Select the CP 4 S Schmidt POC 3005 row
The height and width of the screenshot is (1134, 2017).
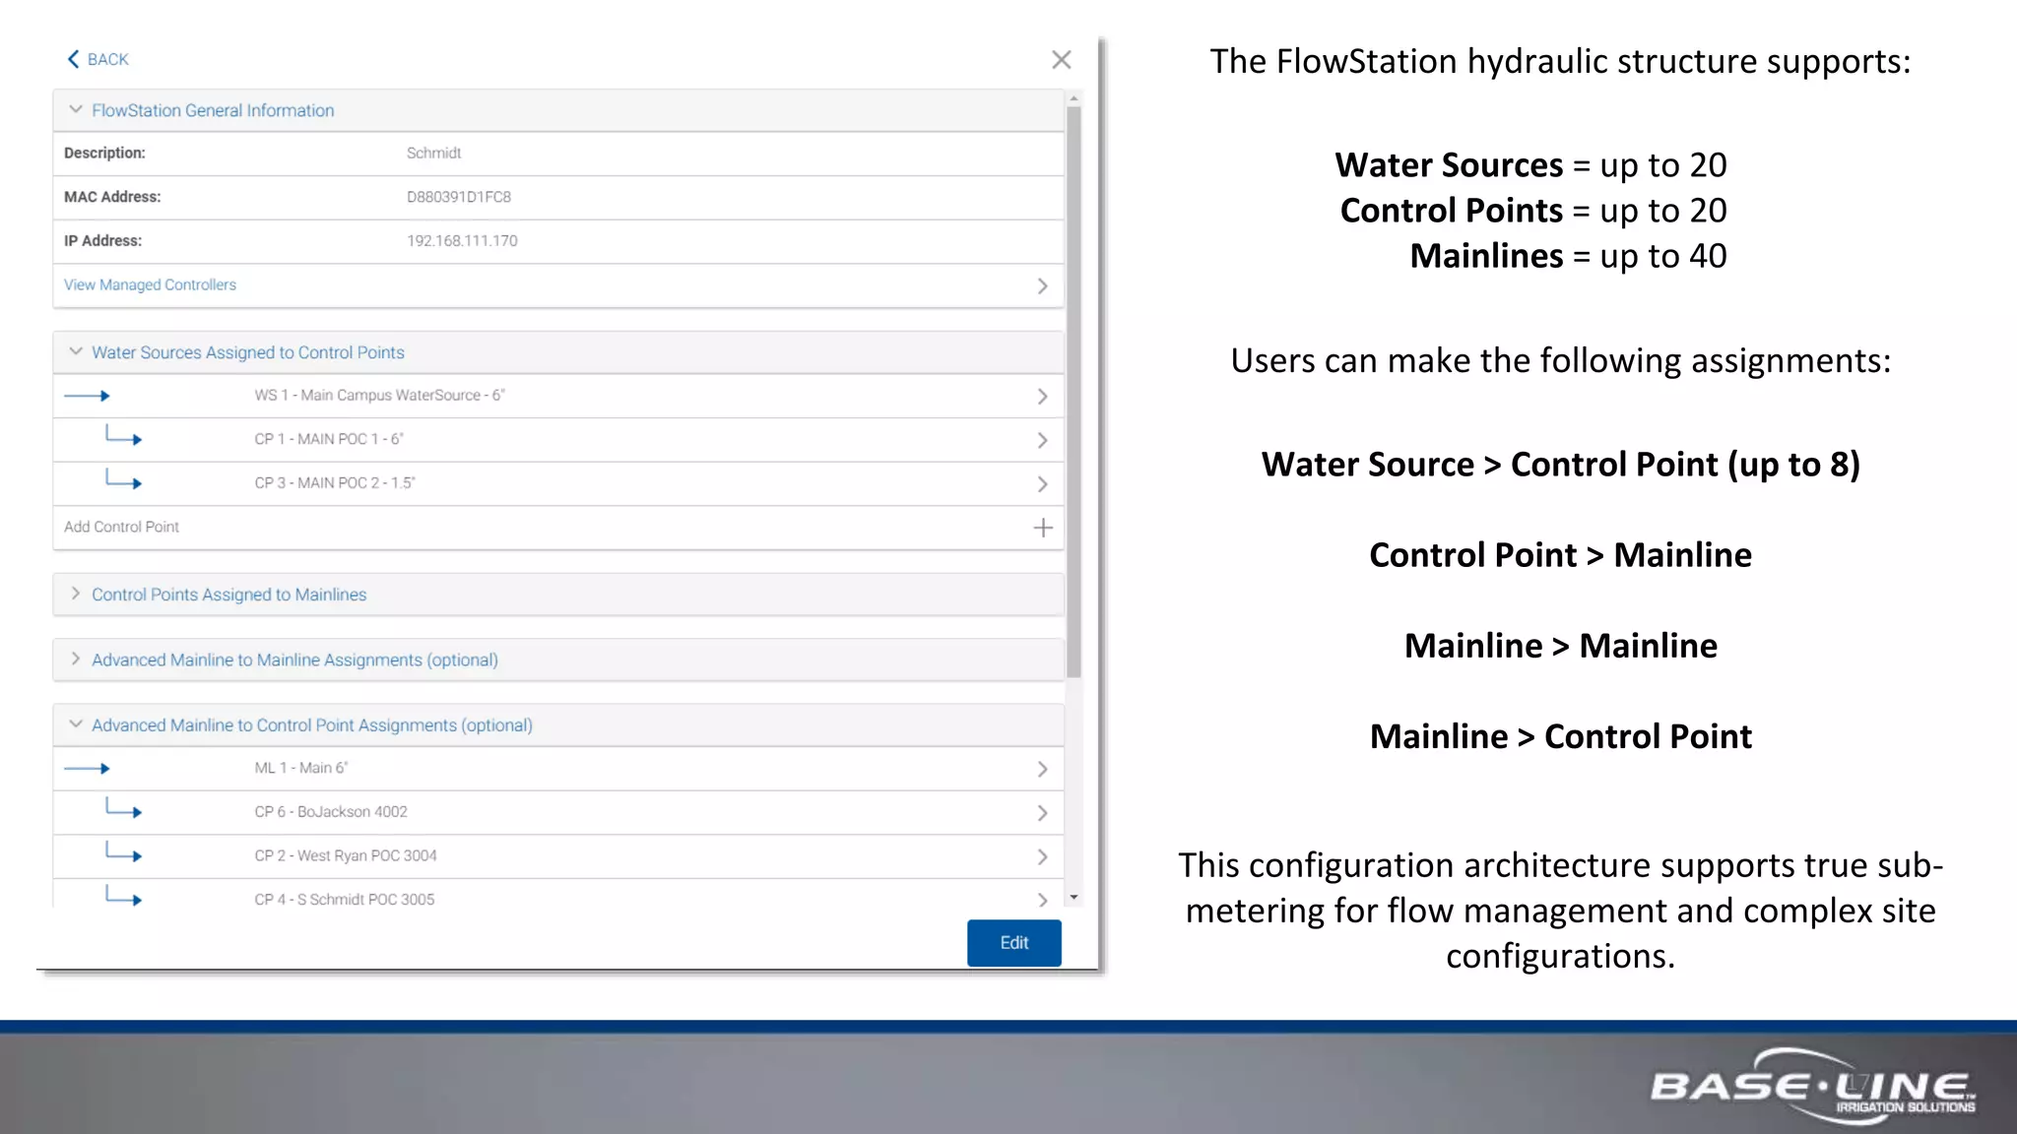(x=345, y=899)
